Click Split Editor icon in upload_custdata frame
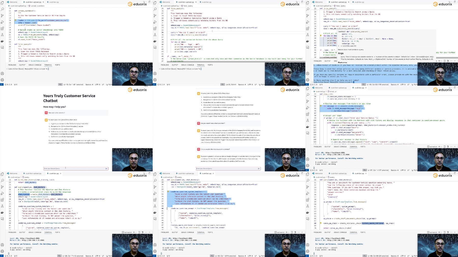458x257 pixels. 150,2
